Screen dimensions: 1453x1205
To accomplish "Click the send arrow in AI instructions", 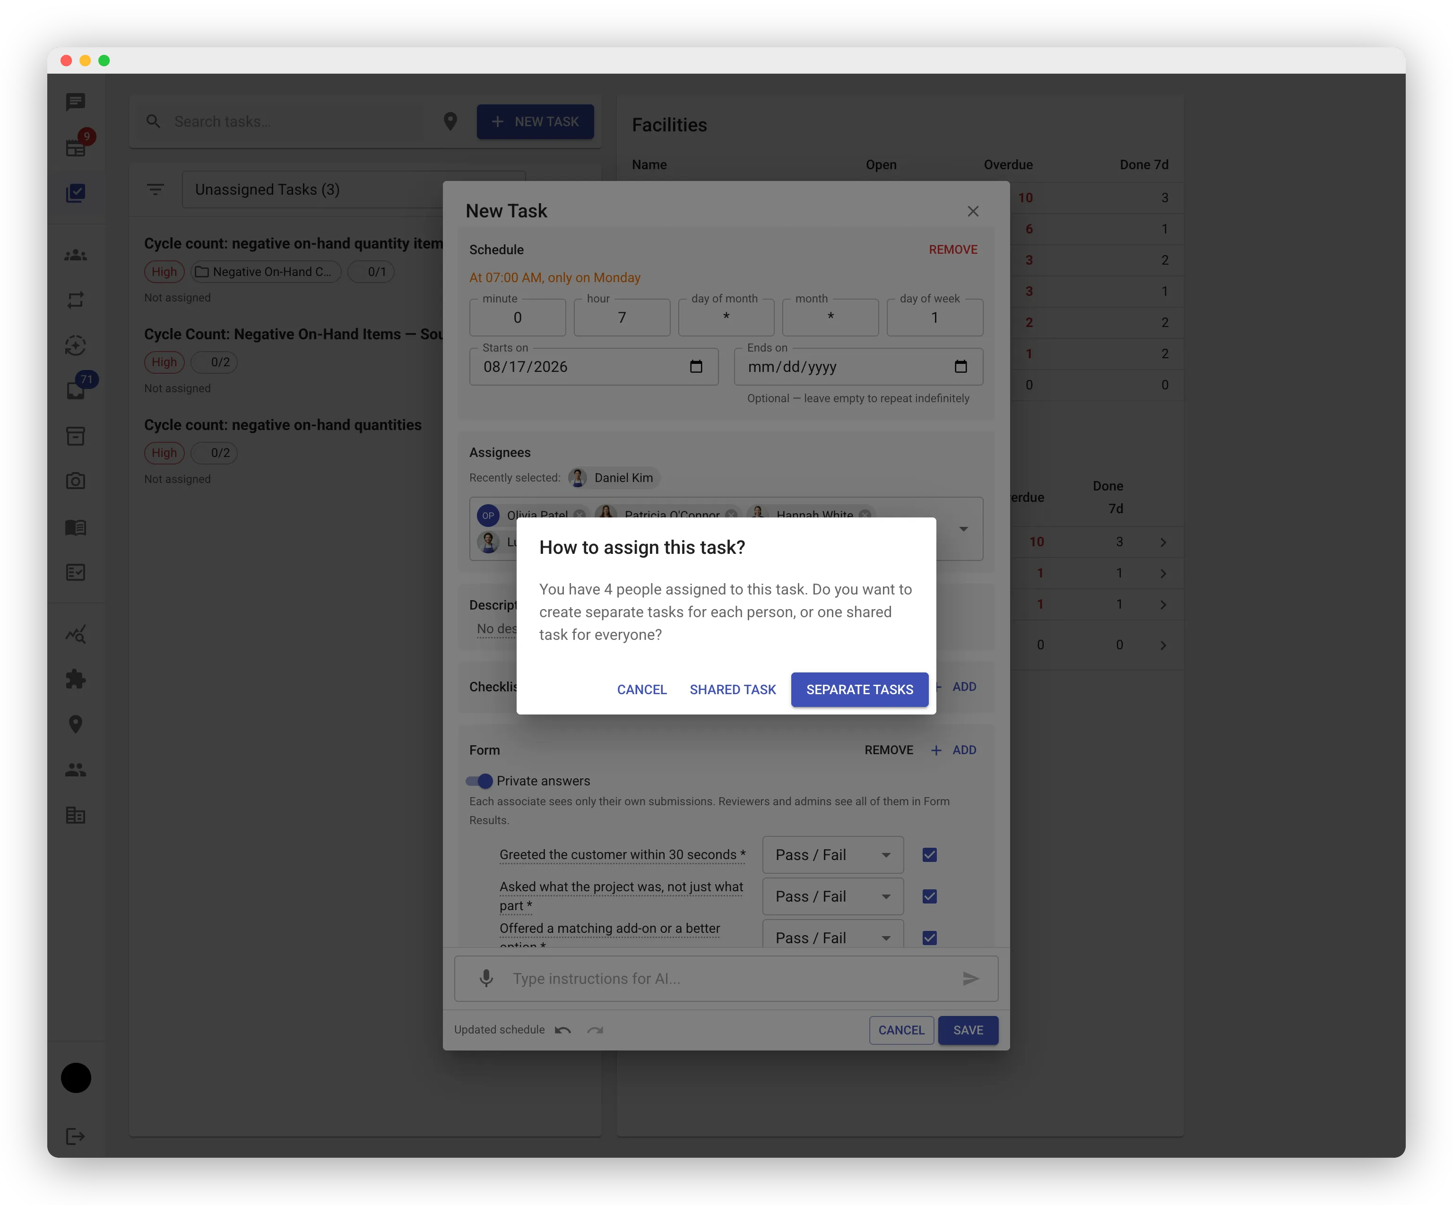I will coord(971,979).
